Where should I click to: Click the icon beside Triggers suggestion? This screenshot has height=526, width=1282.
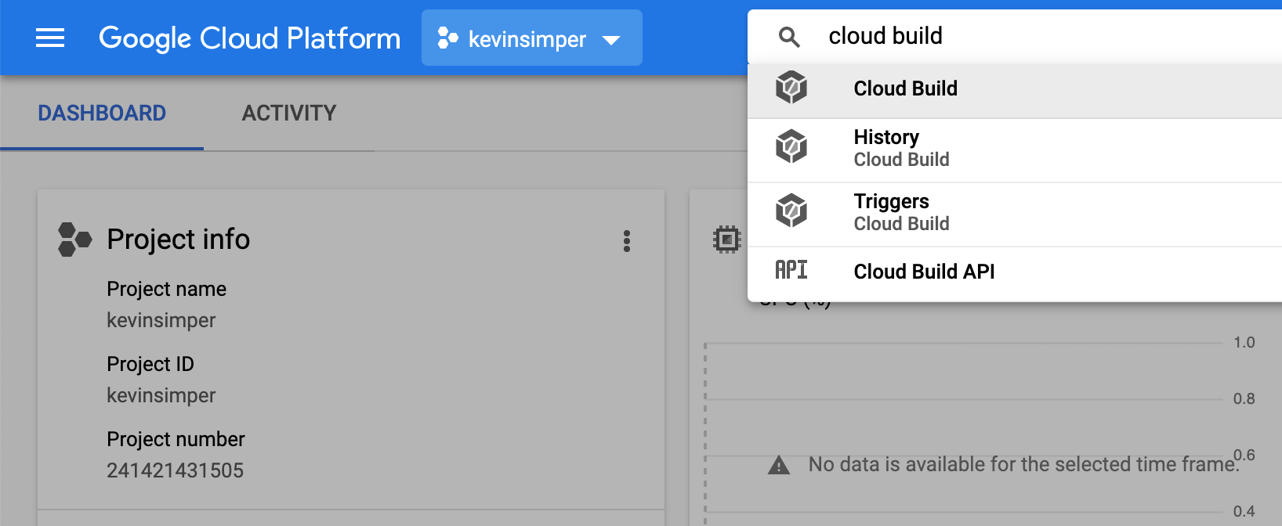click(791, 211)
